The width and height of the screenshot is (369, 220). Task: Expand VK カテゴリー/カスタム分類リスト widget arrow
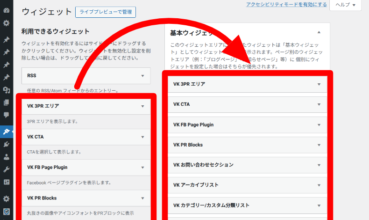[x=319, y=205]
